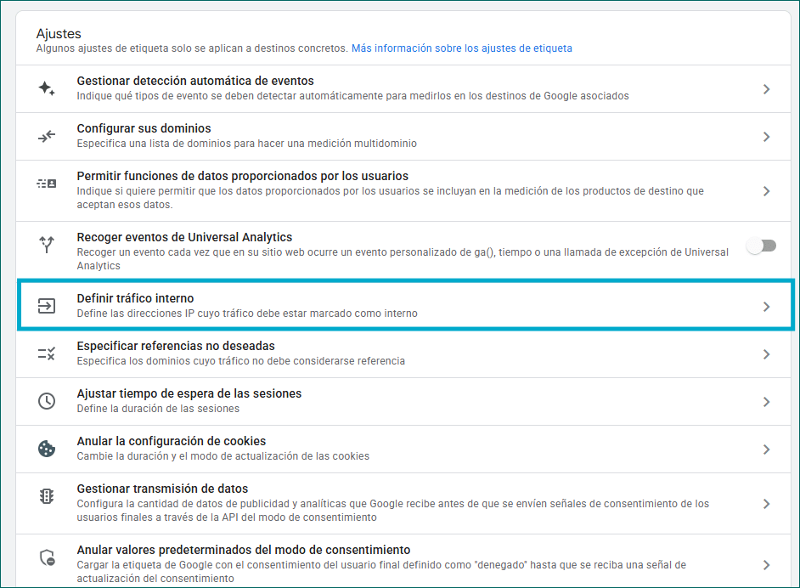This screenshot has height=588, width=800.
Task: Click the data transmission traffic-light icon
Action: click(x=47, y=497)
